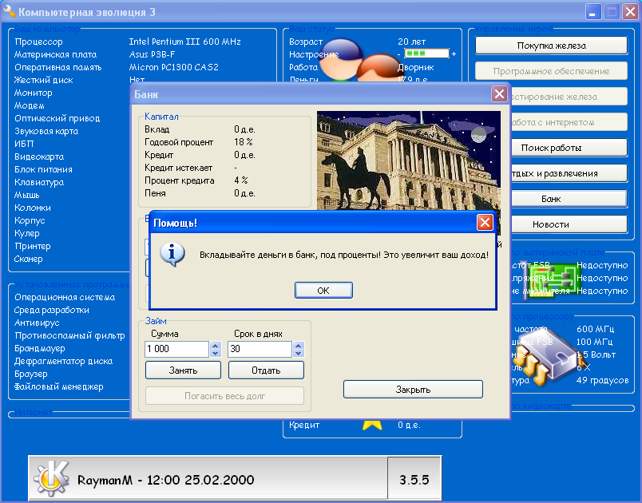The height and width of the screenshot is (503, 642).
Task: Close the Банк window with X
Action: [x=499, y=94]
